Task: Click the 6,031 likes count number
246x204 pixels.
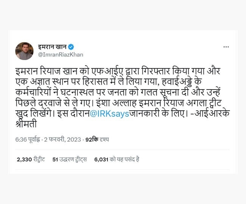Action: point(101,159)
